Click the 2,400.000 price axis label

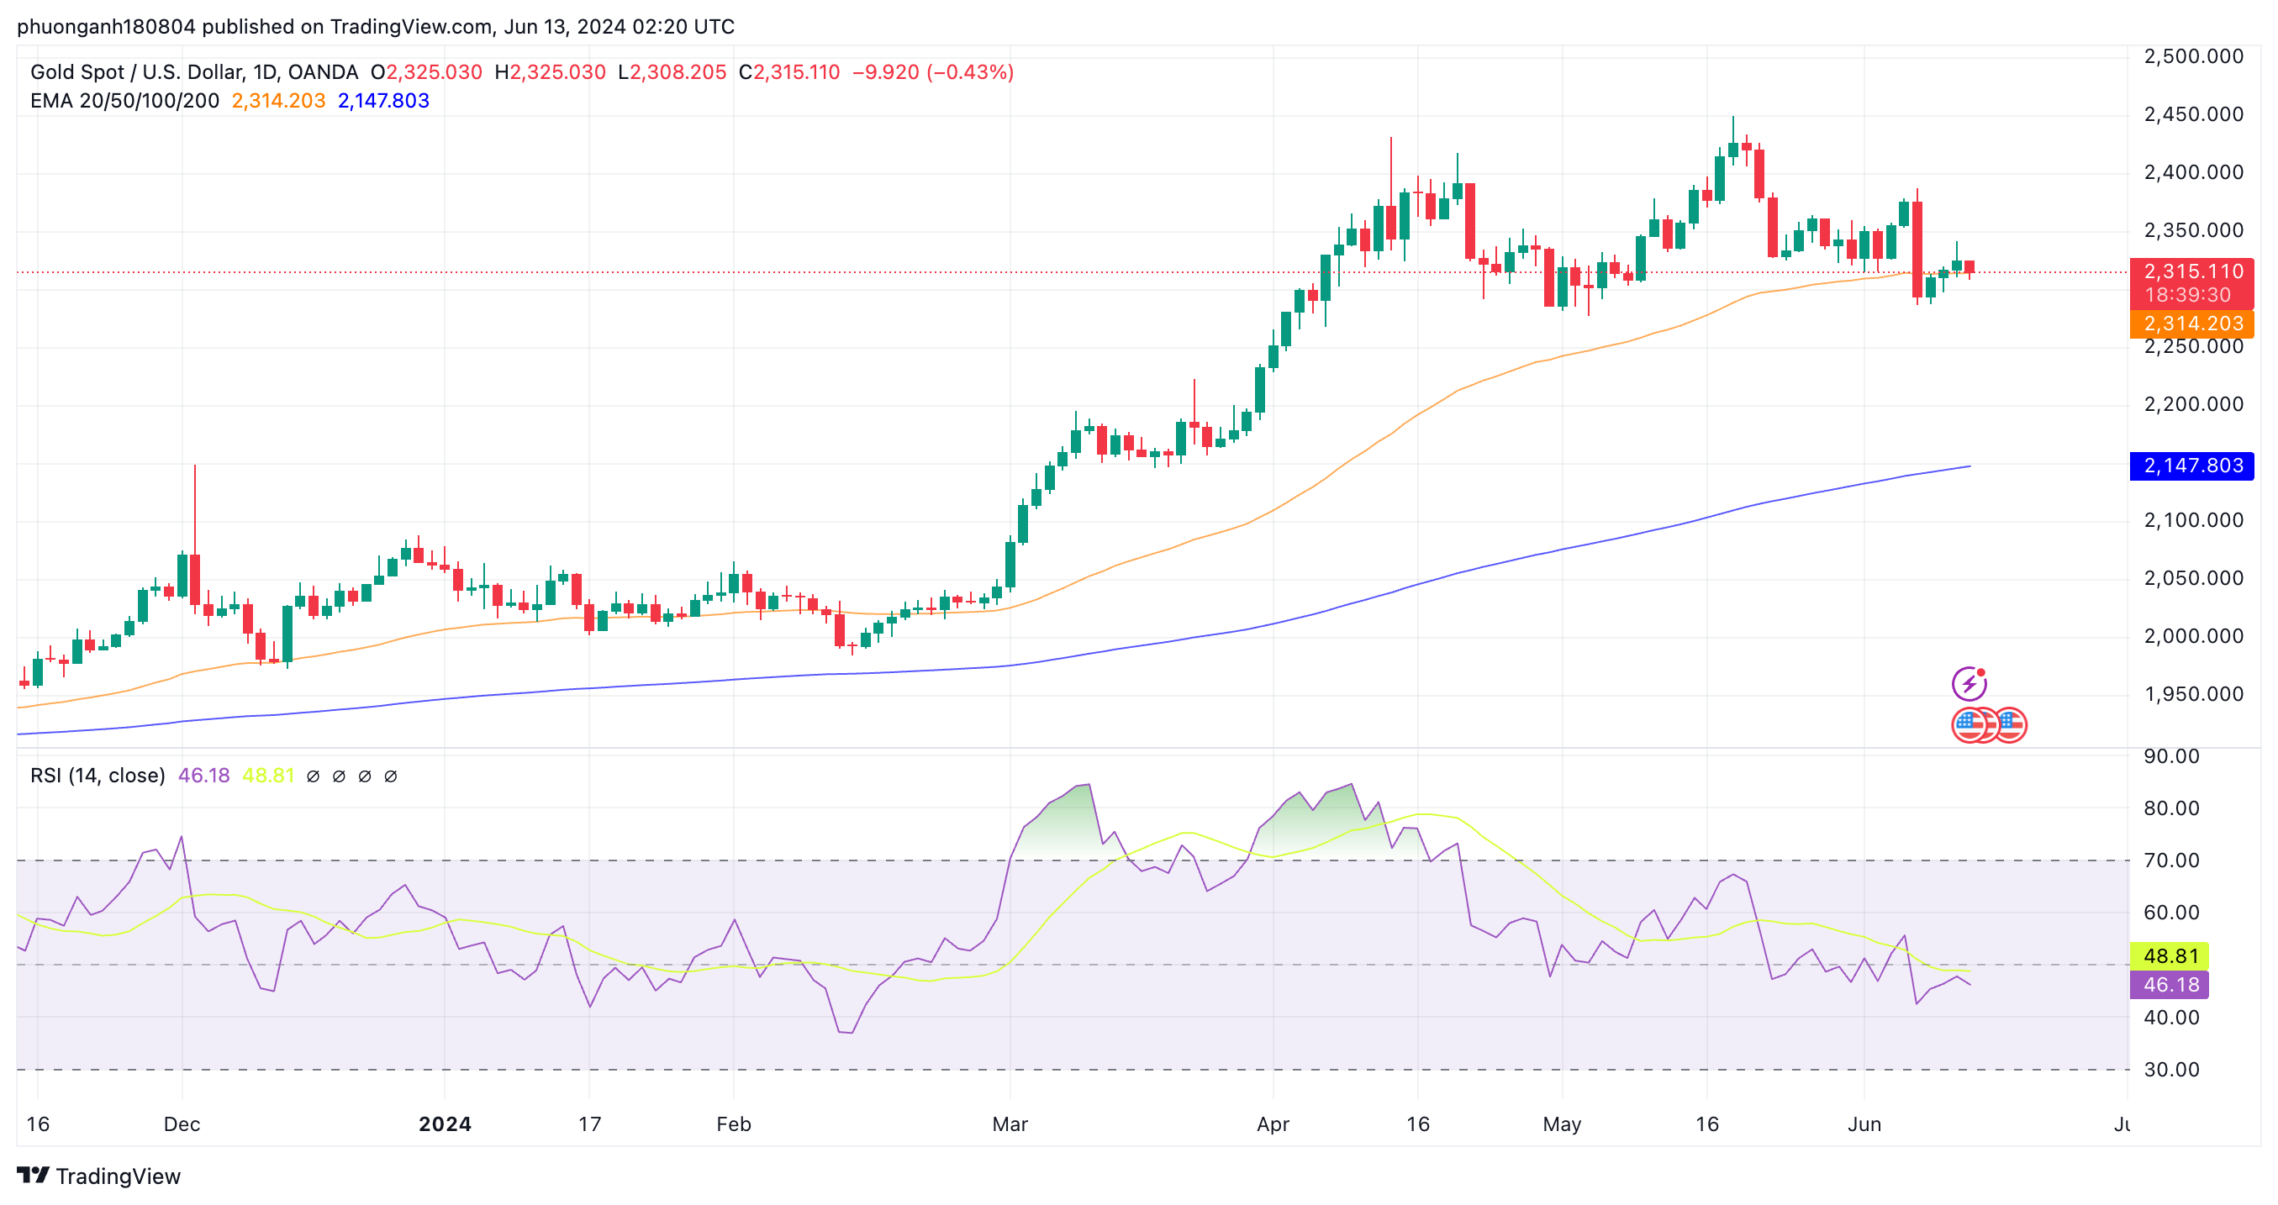[x=2193, y=172]
